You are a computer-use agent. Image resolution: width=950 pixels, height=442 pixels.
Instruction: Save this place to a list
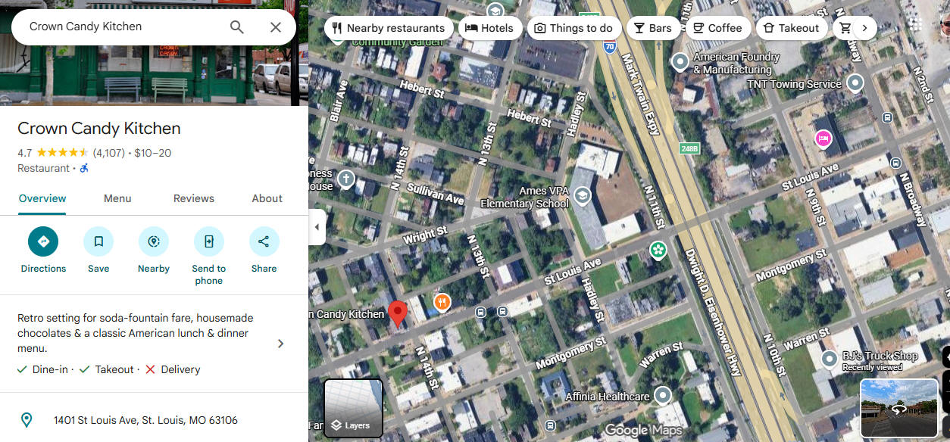click(98, 241)
